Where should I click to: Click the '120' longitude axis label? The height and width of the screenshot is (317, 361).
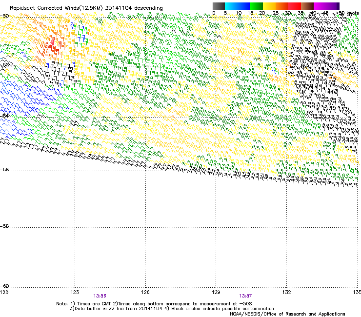[4, 292]
